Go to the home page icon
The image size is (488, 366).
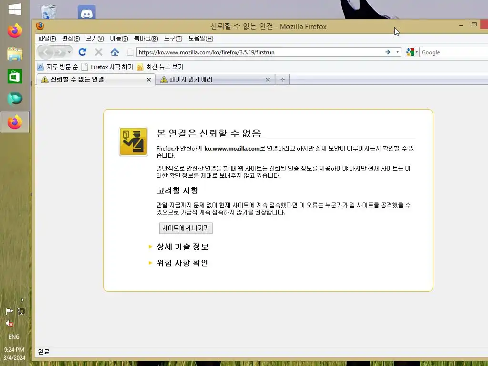click(115, 52)
